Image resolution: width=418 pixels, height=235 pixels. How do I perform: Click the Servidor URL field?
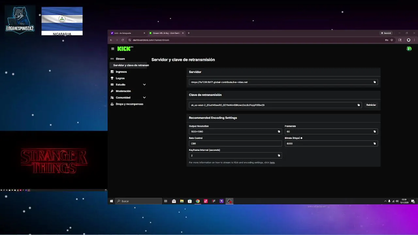(x=283, y=82)
